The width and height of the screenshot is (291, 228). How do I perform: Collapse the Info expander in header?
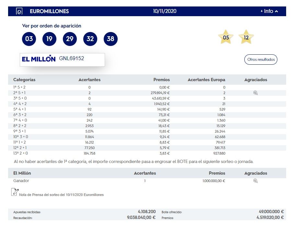(x=269, y=11)
